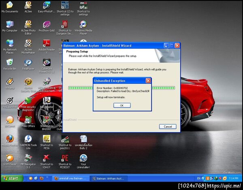Image resolution: width=243 pixels, height=190 pixels.
Task: Select the Easy-PhotoPrint desktop icon
Action: tap(47, 7)
